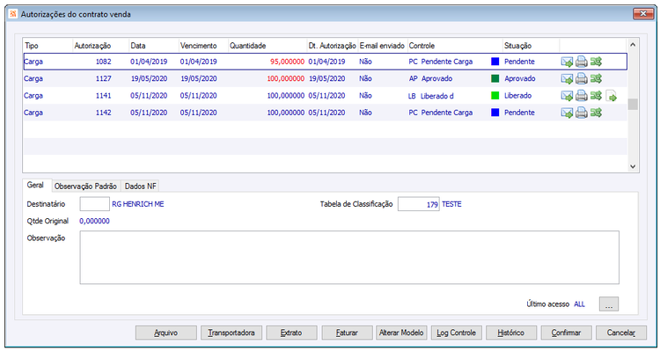The height and width of the screenshot is (351, 660).
Task: Send email for authorization 1082
Action: pos(567,62)
